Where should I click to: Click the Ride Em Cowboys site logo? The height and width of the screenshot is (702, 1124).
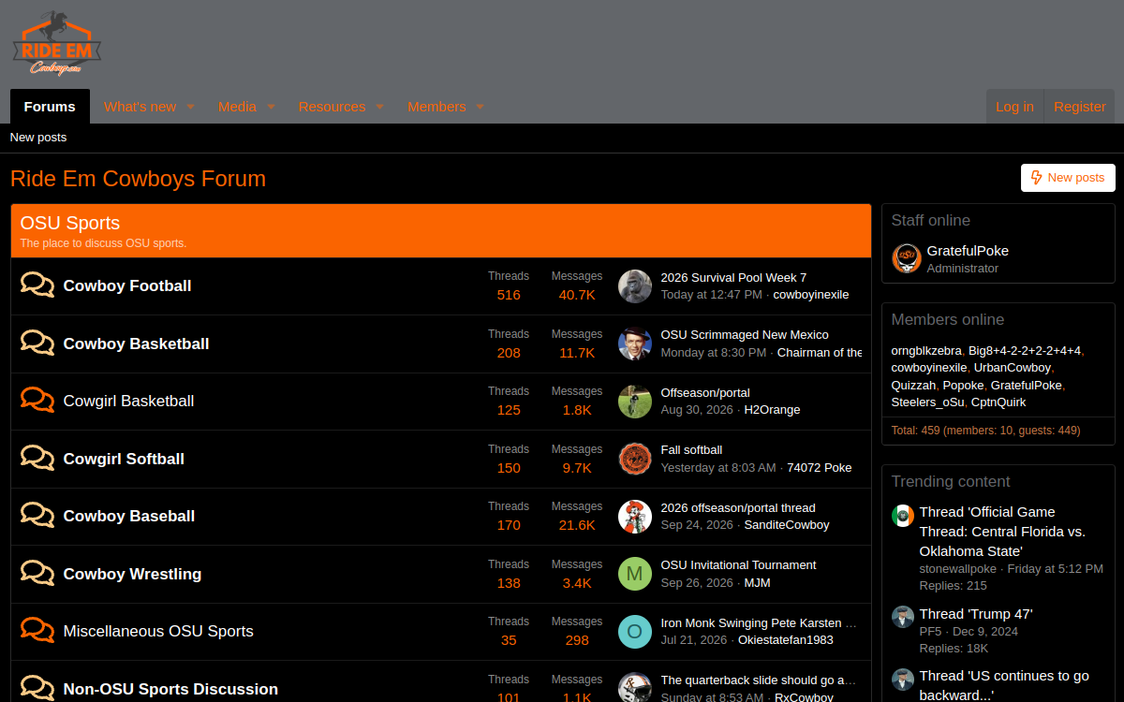(x=57, y=43)
